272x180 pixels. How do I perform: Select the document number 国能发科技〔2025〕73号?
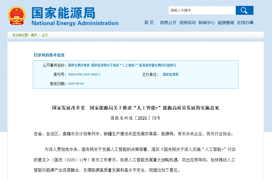pos(136,118)
